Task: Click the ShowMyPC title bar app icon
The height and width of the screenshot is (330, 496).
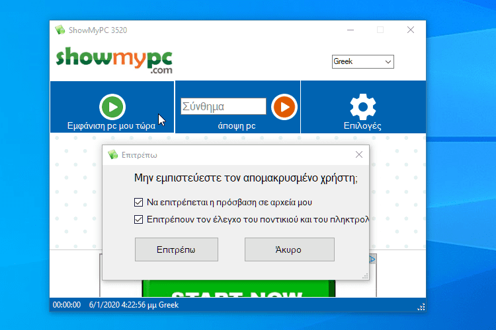Action: pyautogui.click(x=60, y=30)
